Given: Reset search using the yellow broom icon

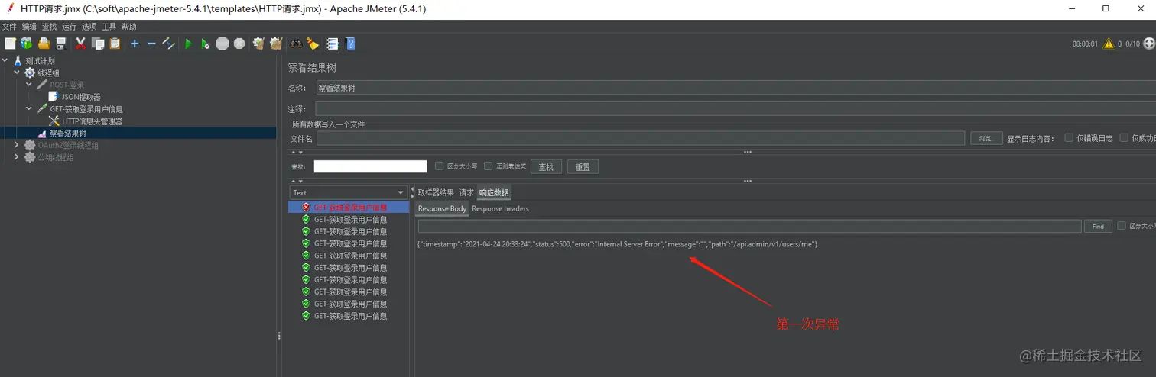Looking at the screenshot, I should click(313, 43).
